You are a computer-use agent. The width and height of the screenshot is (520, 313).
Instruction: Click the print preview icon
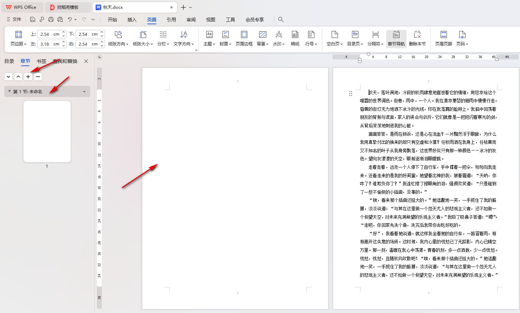click(60, 19)
